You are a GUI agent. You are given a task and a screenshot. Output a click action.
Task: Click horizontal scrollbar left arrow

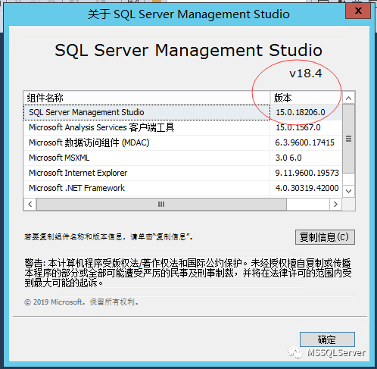[x=30, y=204]
